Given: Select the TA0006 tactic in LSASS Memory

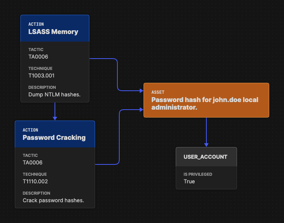Looking at the screenshot, I should pyautogui.click(x=38, y=57).
